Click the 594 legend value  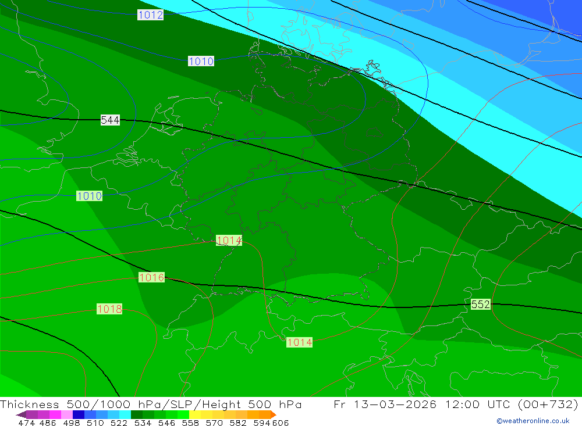click(x=262, y=423)
